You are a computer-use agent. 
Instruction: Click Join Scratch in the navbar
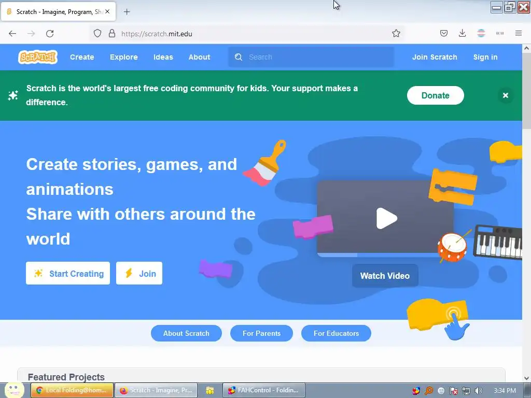[x=435, y=57]
